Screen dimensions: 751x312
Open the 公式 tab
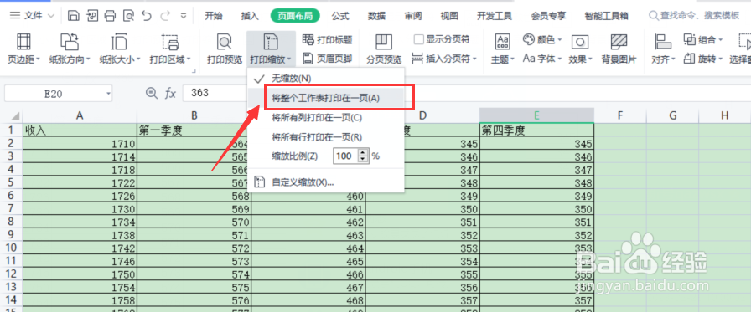[340, 16]
